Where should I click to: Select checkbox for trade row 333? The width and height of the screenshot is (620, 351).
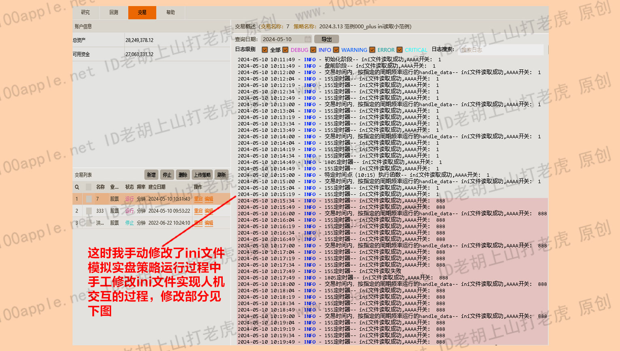click(x=88, y=211)
